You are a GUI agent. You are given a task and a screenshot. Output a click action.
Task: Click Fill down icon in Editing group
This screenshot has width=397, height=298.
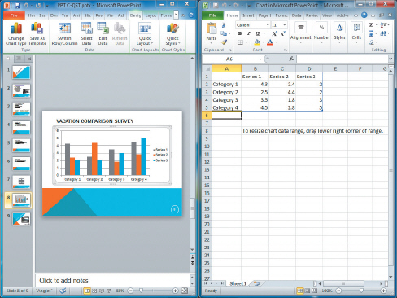click(371, 33)
